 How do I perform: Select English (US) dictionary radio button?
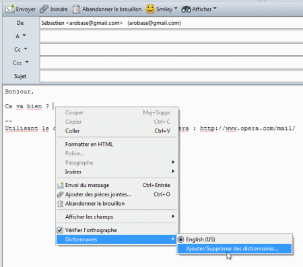180,239
